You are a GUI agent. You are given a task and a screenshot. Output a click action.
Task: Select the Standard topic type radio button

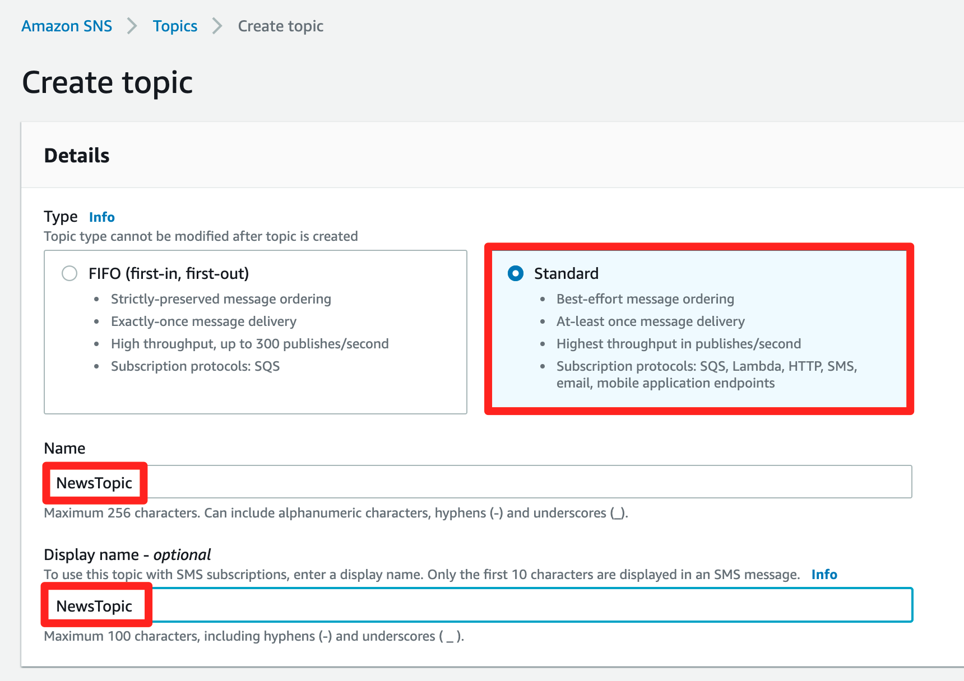(x=516, y=273)
